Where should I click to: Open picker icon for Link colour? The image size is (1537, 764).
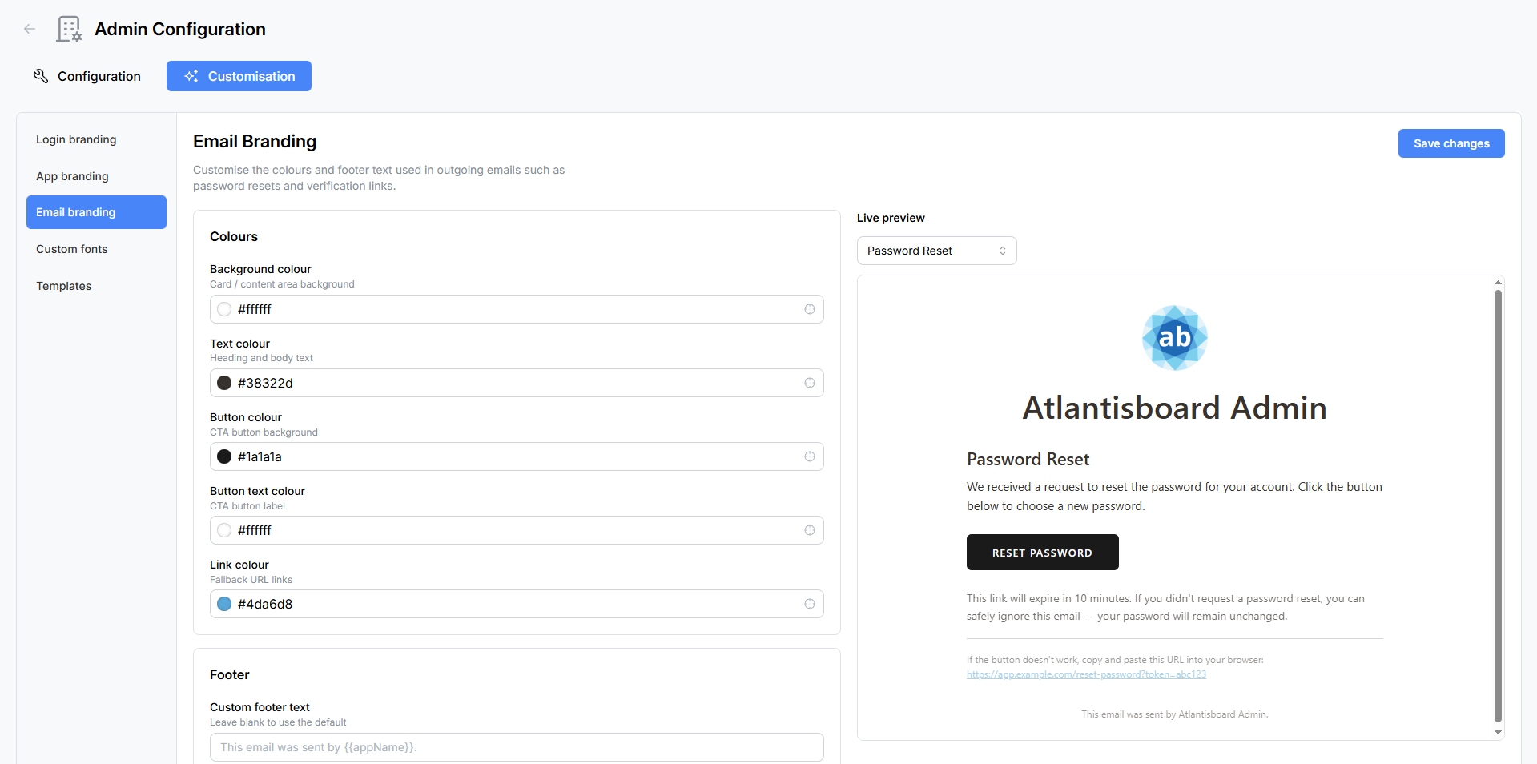click(810, 604)
